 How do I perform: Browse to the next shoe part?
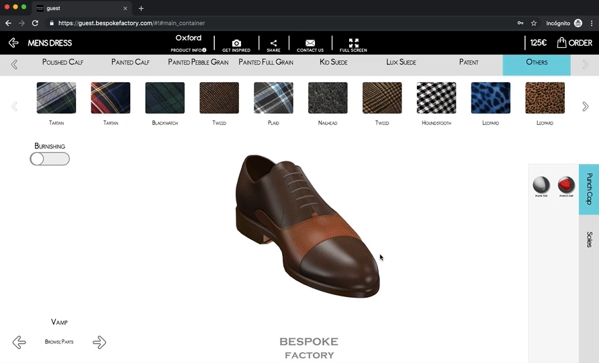[99, 342]
